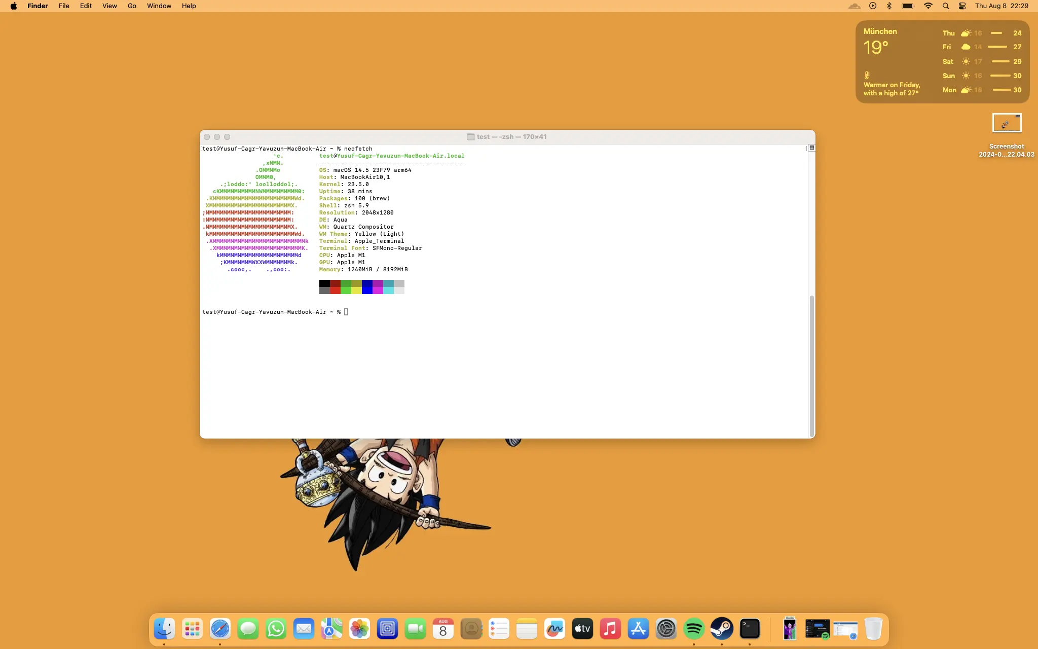Show battery status in menu bar
The width and height of the screenshot is (1038, 649).
(908, 6)
